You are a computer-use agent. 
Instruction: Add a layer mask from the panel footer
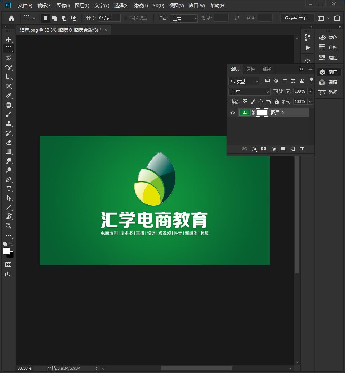(x=263, y=149)
